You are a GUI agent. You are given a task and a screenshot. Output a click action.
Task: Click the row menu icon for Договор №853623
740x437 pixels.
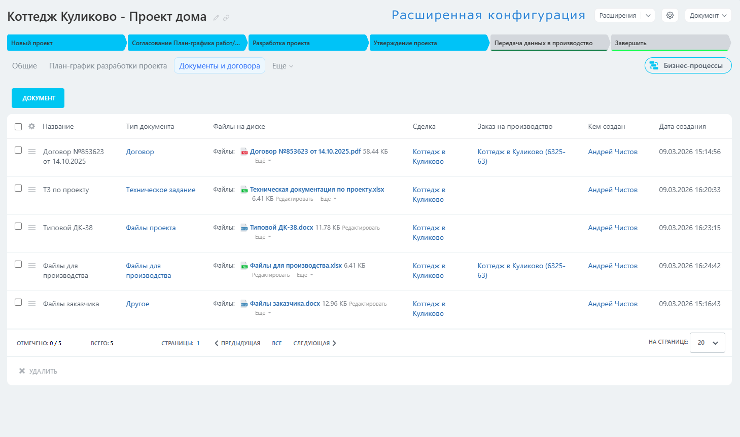(x=32, y=152)
